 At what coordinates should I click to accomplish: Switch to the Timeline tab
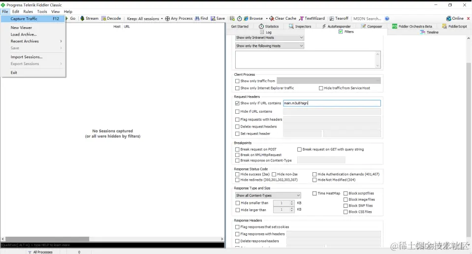click(430, 32)
